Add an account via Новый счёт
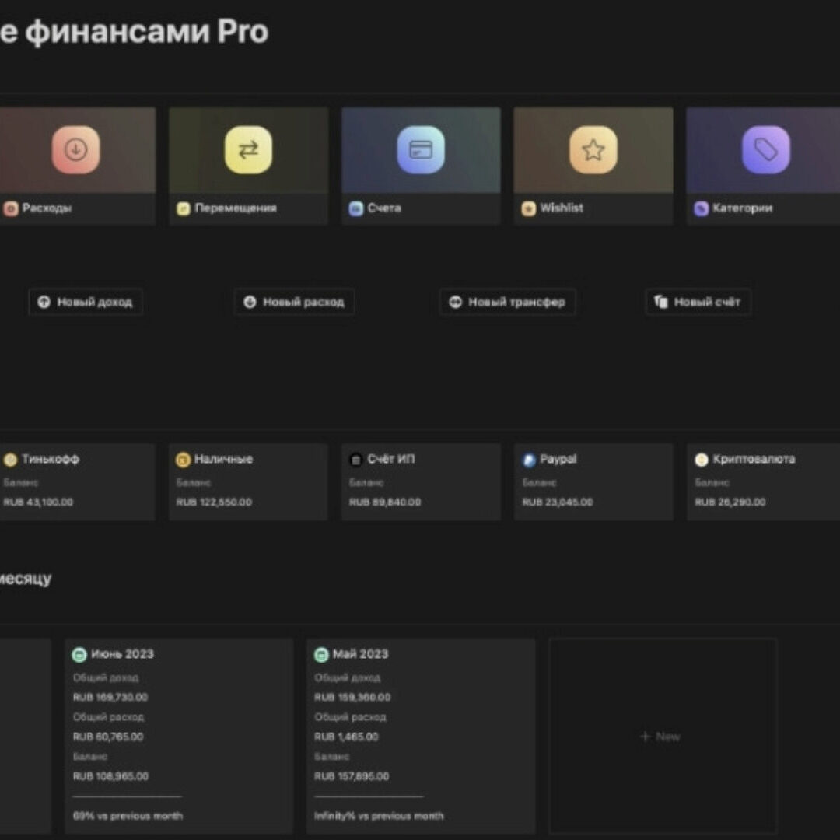Image resolution: width=840 pixels, height=840 pixels. click(x=698, y=302)
